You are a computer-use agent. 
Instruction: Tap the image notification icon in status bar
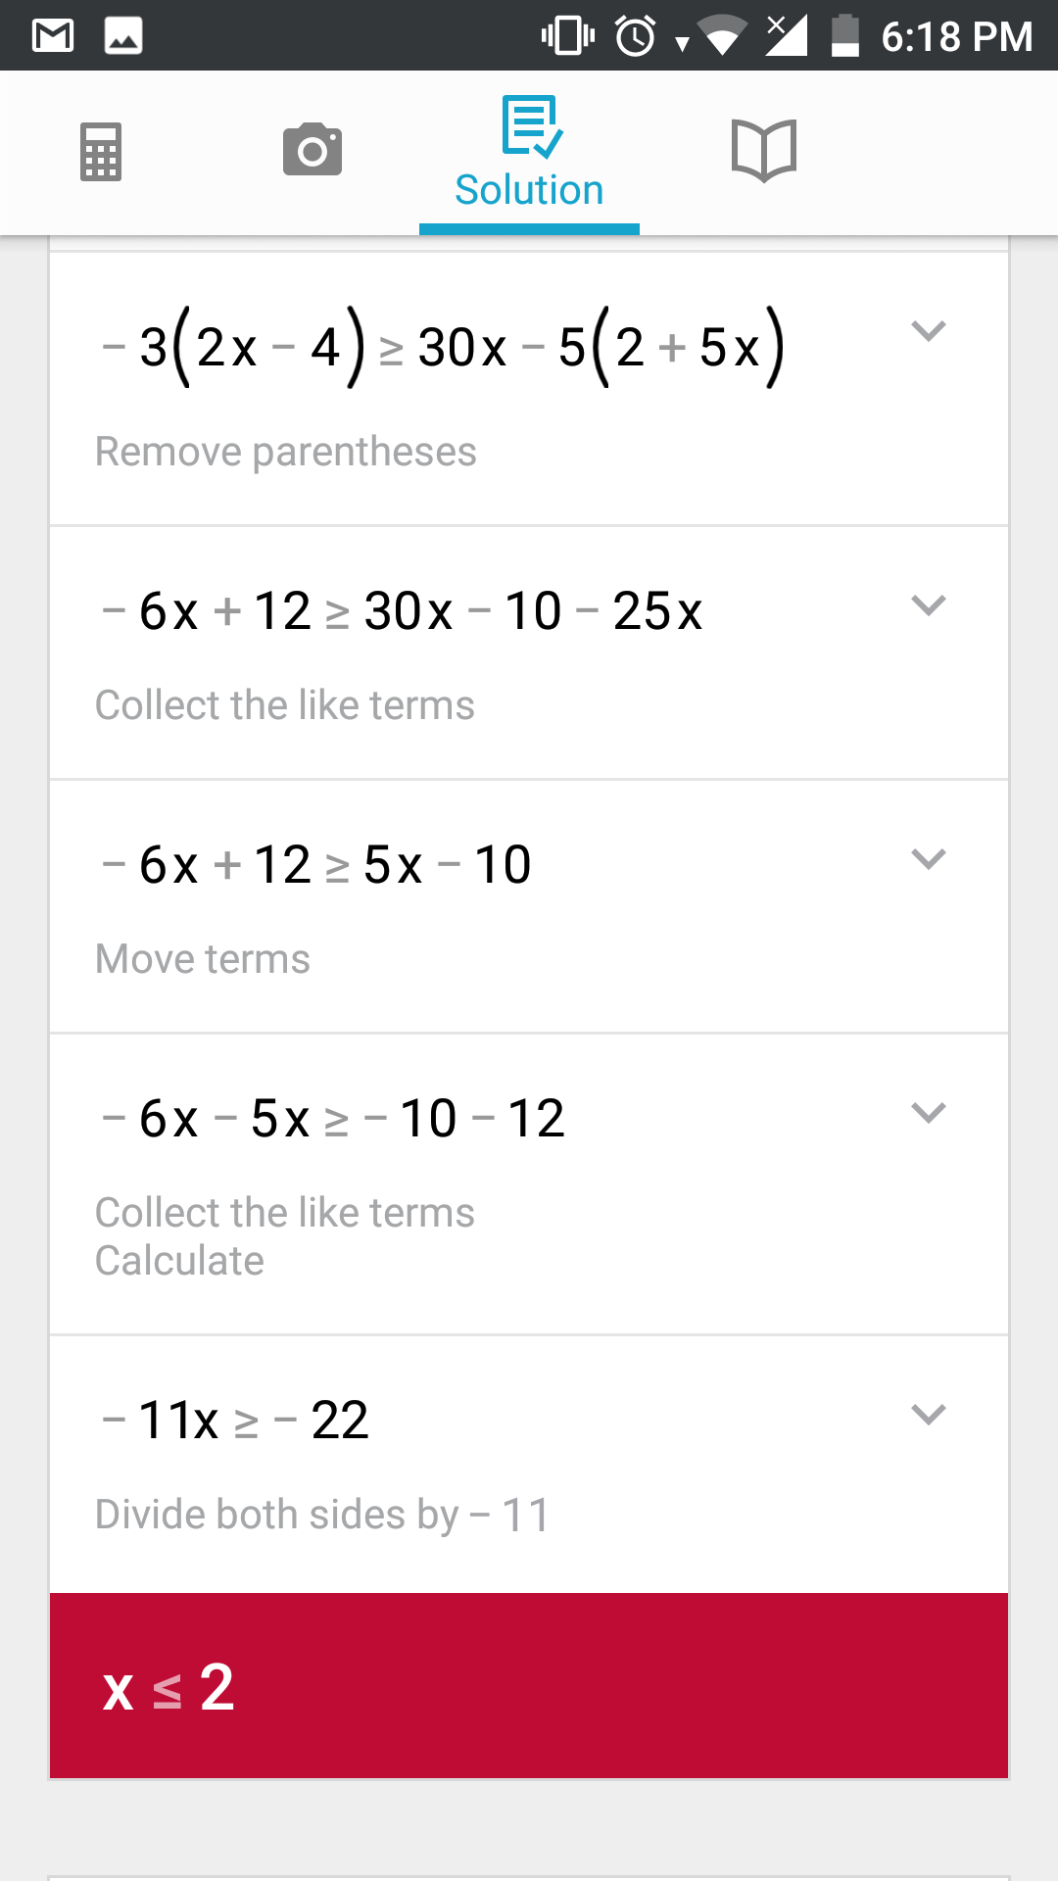click(x=123, y=36)
